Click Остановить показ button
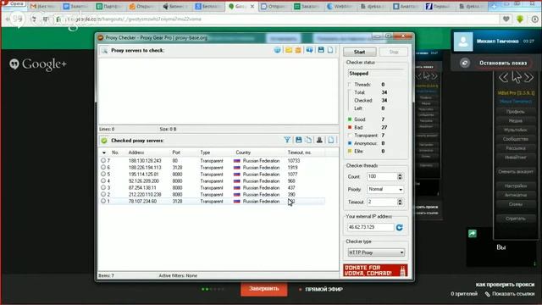 [503, 63]
